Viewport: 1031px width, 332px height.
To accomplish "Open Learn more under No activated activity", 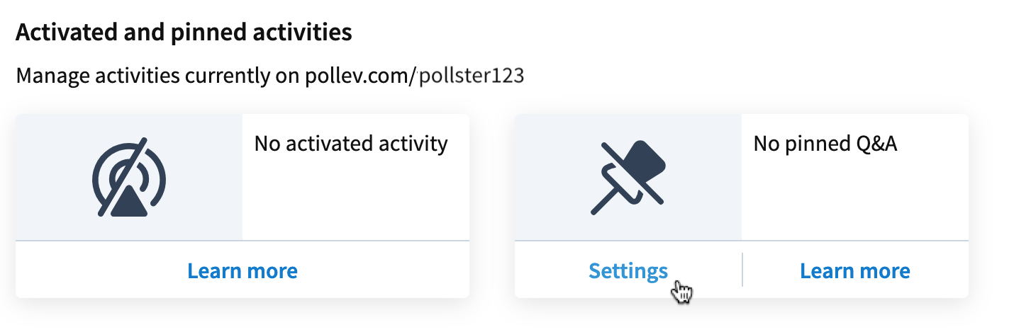I will coord(243,270).
